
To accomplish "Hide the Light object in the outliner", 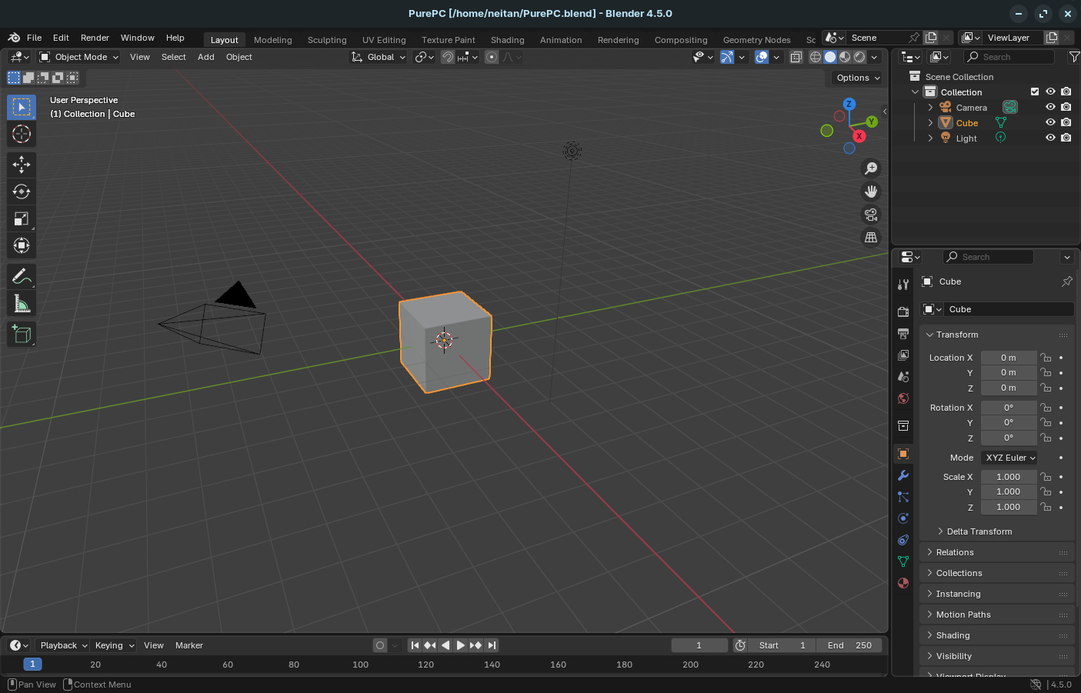I will click(1050, 138).
